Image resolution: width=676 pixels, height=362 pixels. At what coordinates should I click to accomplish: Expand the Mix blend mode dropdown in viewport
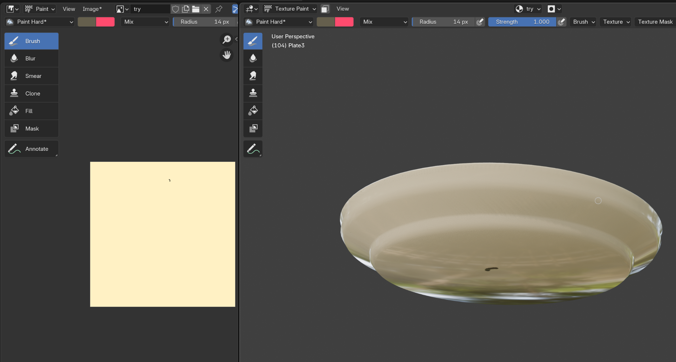point(384,22)
